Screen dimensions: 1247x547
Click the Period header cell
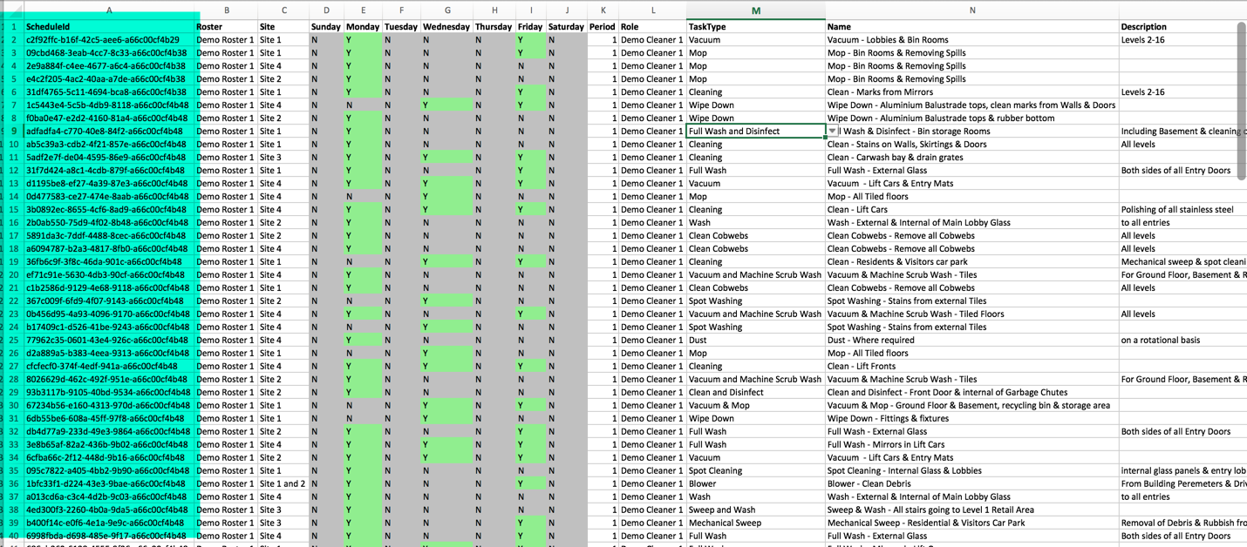602,27
